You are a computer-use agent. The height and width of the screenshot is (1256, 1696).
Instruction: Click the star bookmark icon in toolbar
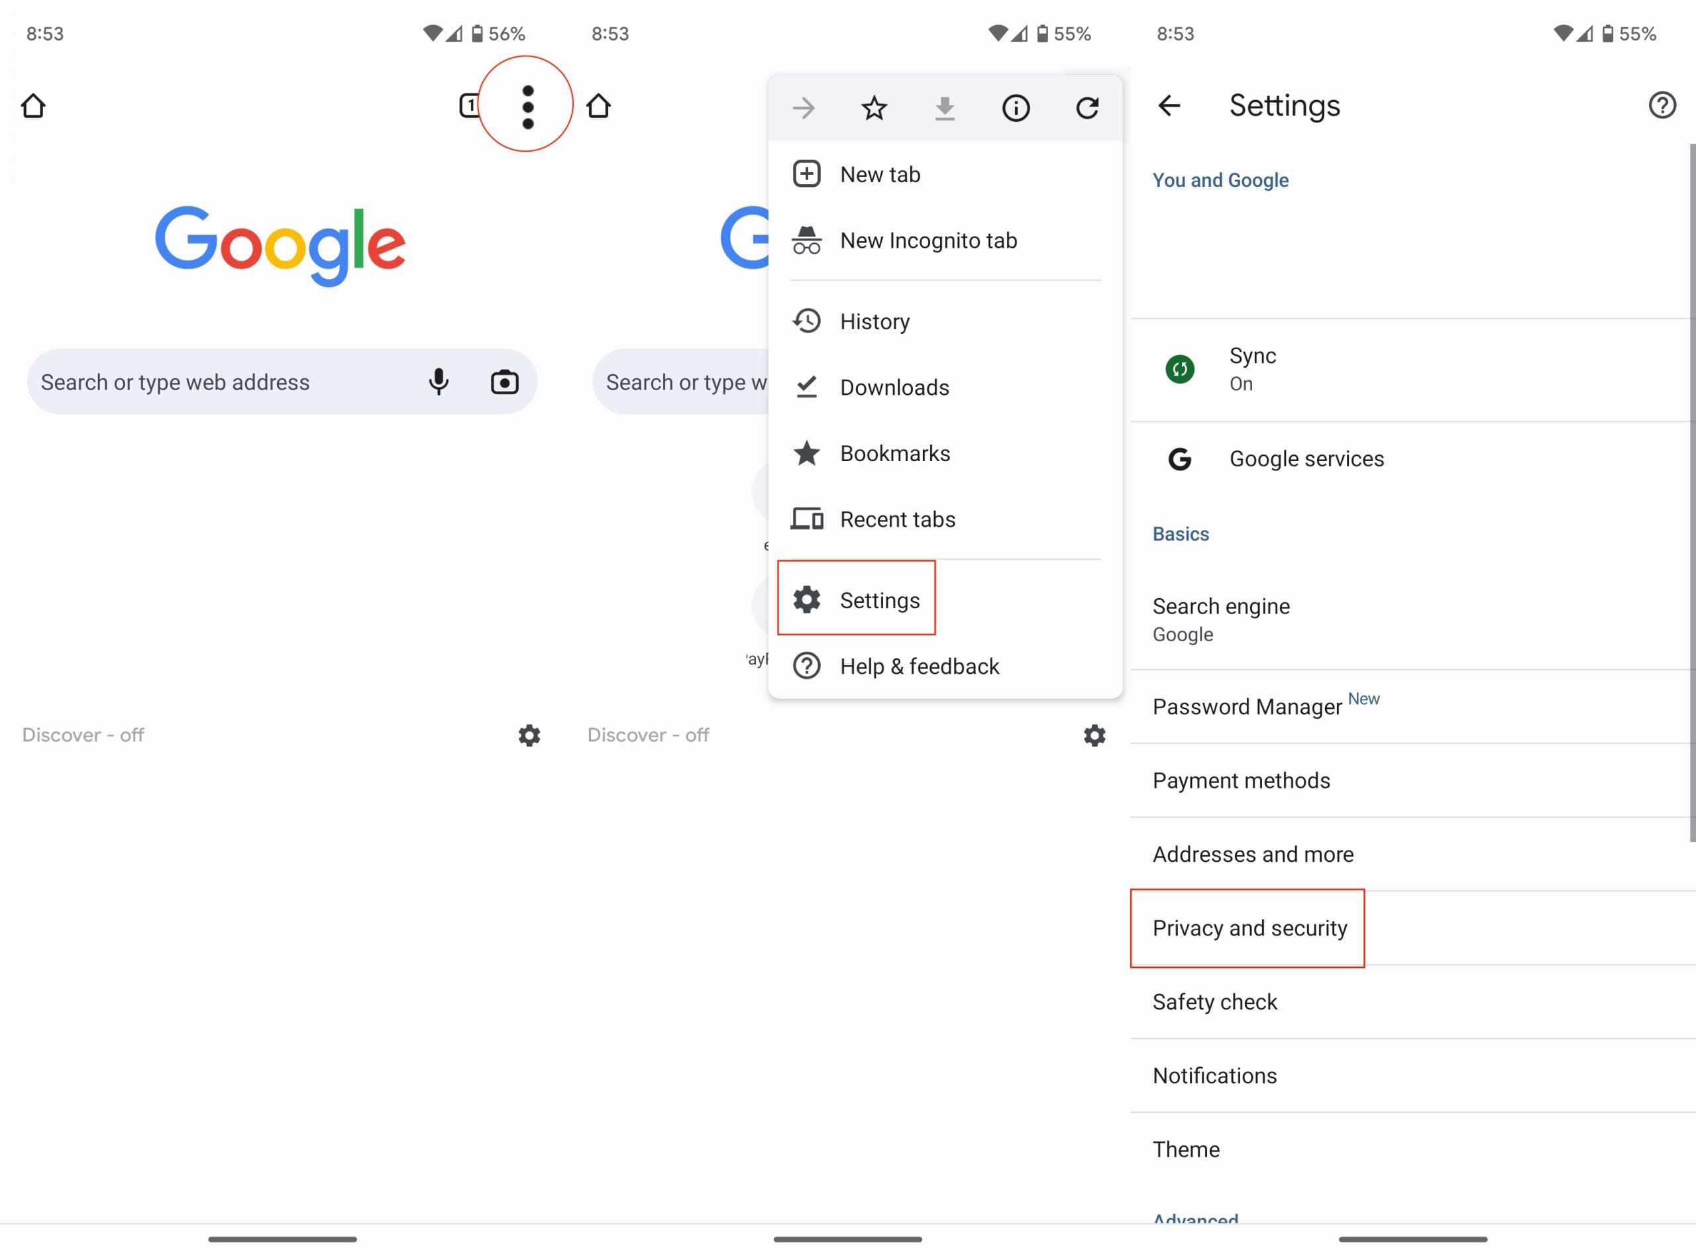point(873,107)
